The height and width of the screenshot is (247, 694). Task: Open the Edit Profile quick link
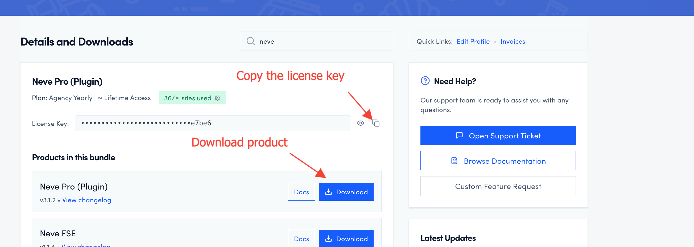[x=473, y=41]
